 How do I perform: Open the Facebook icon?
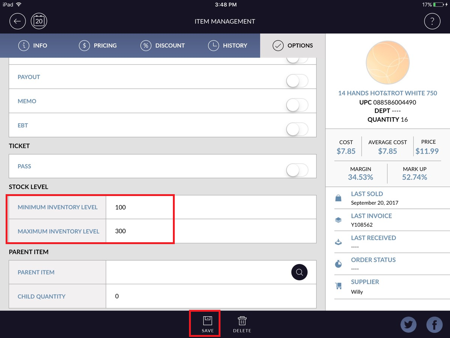pyautogui.click(x=435, y=325)
